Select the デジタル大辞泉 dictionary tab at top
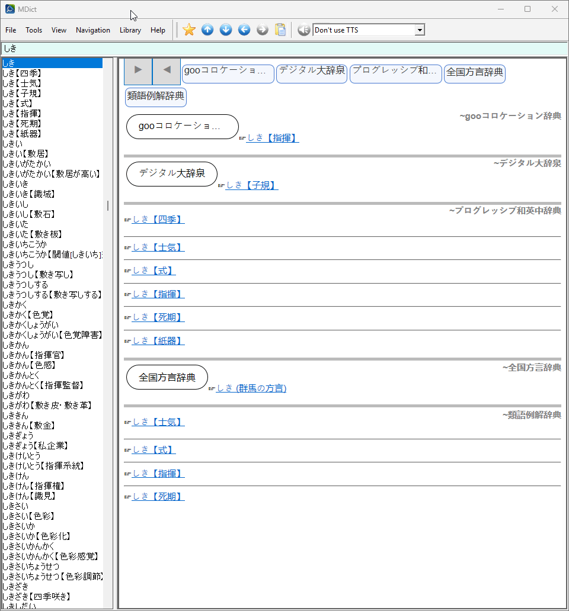This screenshot has width=569, height=611. (x=312, y=73)
